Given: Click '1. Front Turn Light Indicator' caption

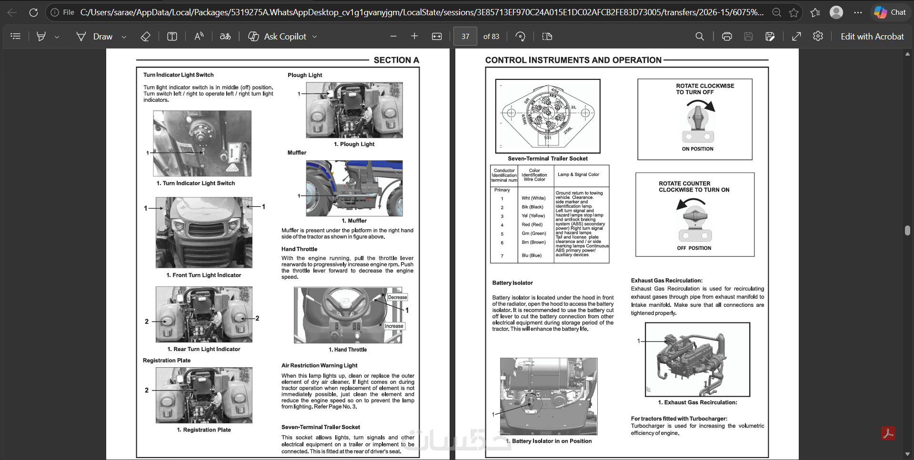Looking at the screenshot, I should pyautogui.click(x=204, y=275).
